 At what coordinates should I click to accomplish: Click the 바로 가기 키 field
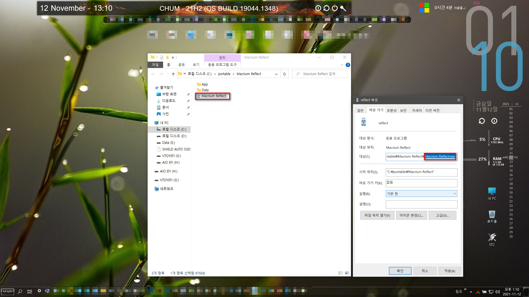(x=422, y=183)
